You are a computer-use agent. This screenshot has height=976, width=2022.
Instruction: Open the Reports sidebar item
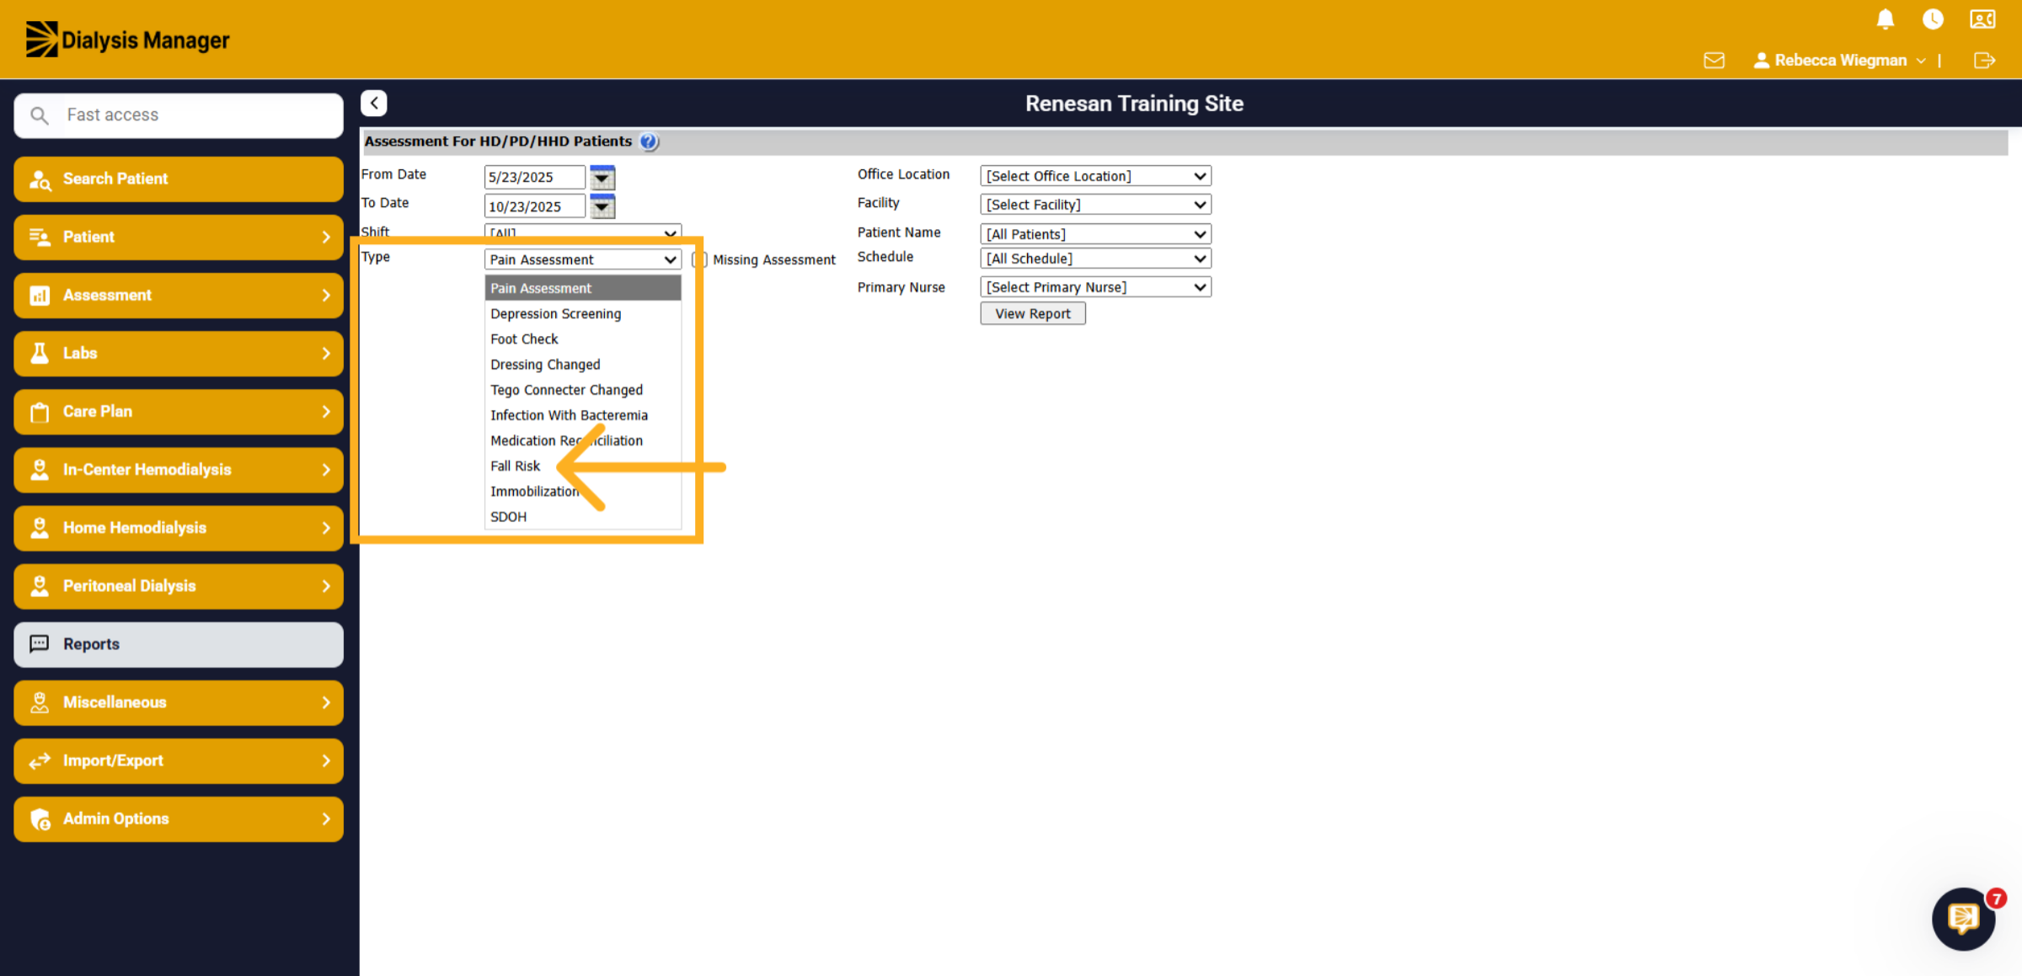pos(179,644)
